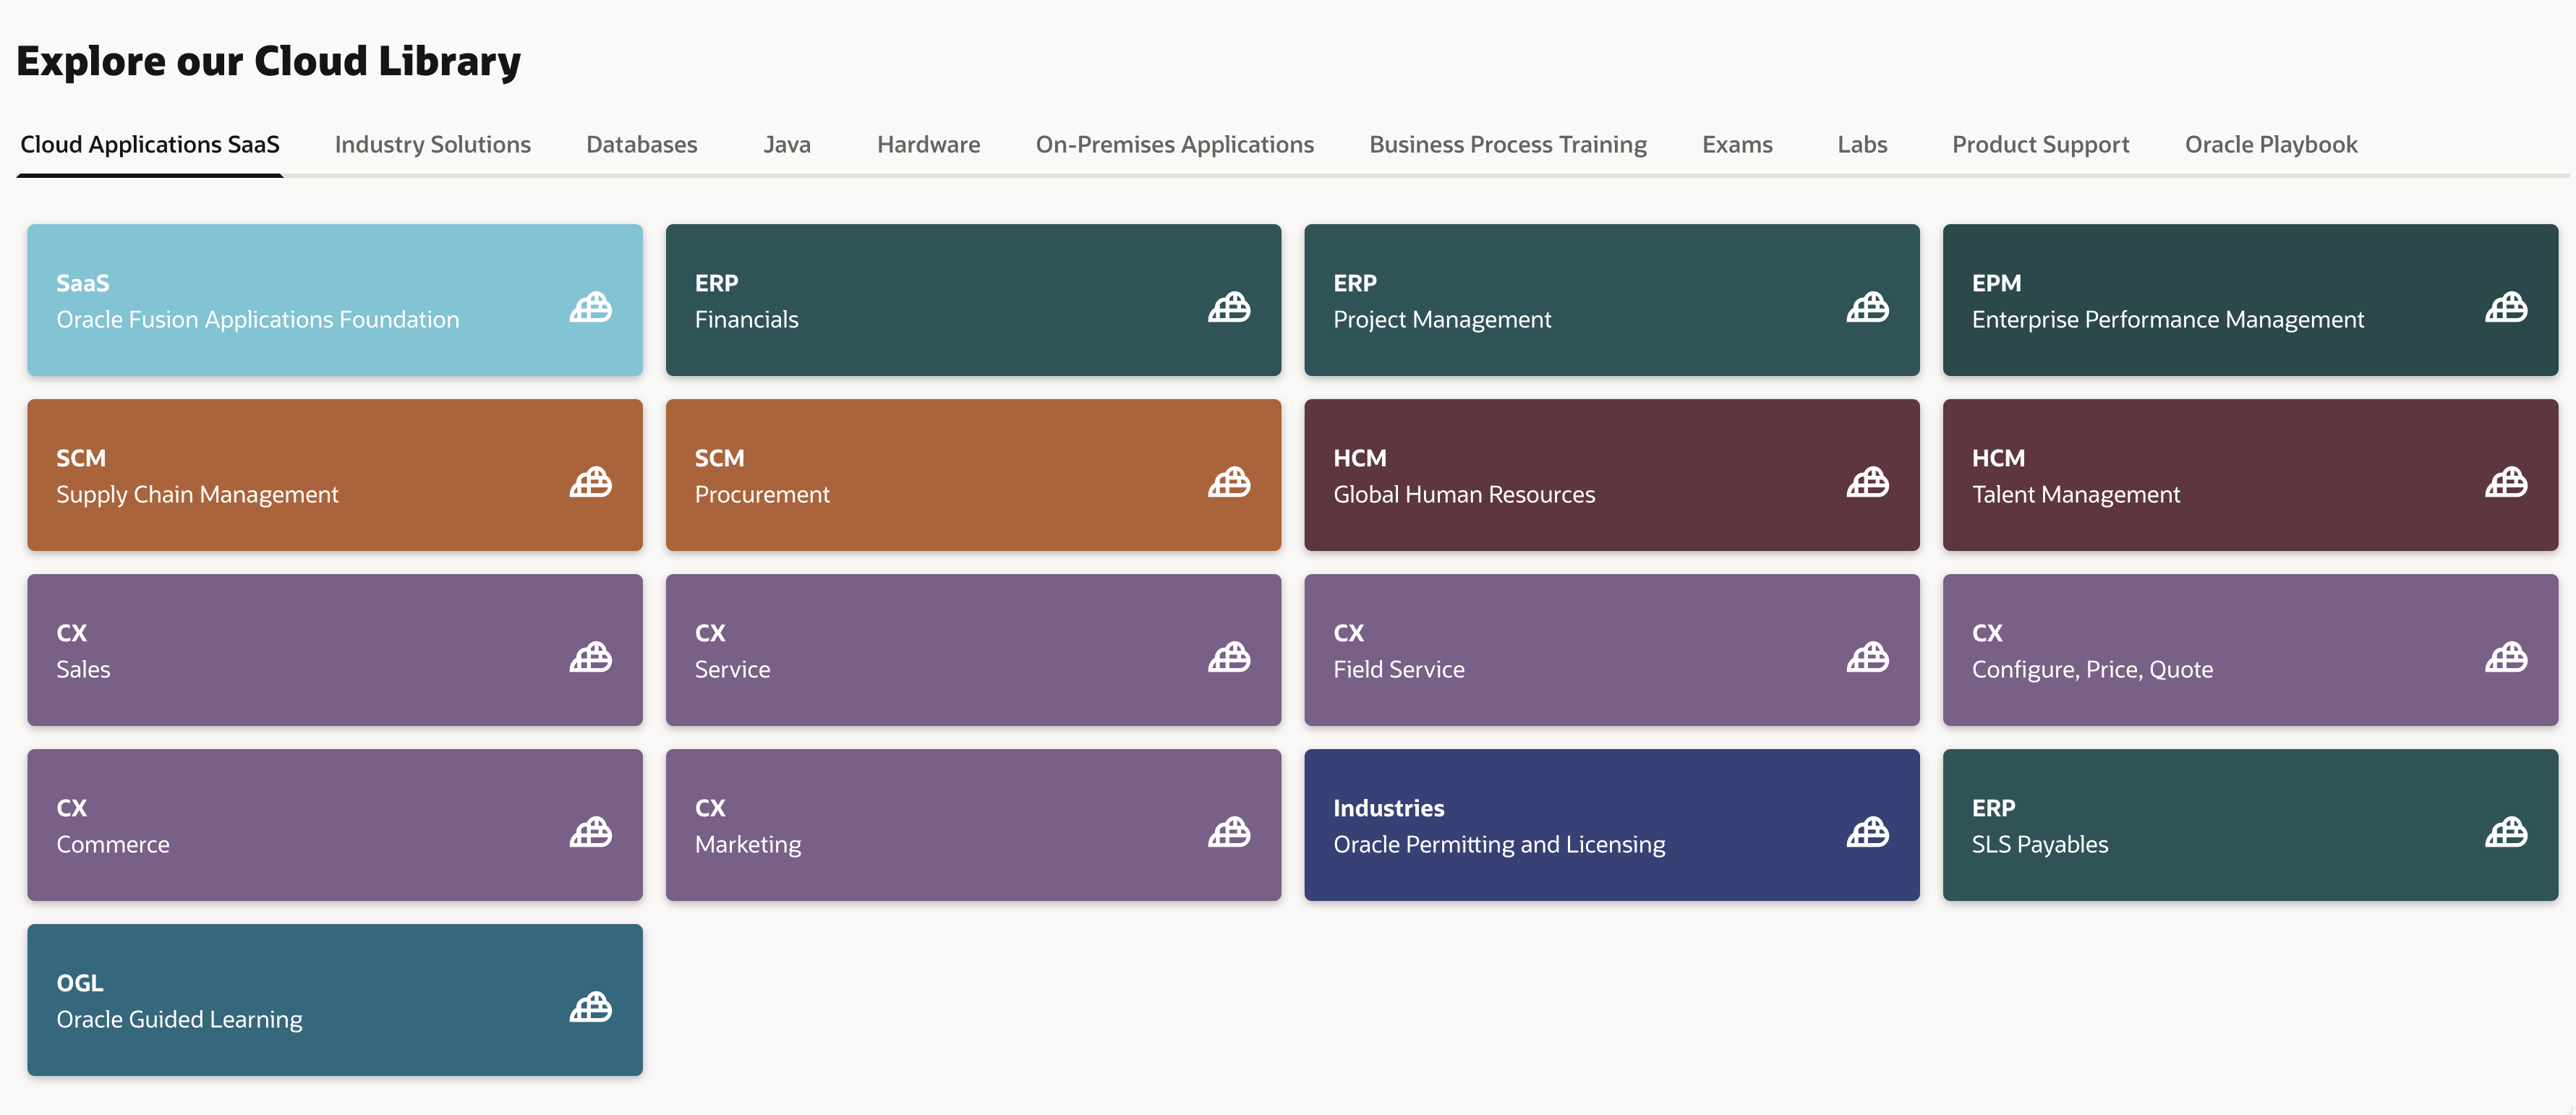This screenshot has width=2576, height=1115.
Task: Click the library icon on CX Service card
Action: [x=1229, y=657]
